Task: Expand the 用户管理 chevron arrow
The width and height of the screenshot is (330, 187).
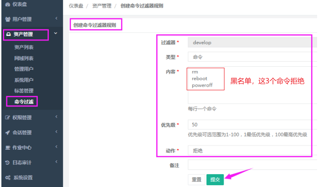Action: [56, 18]
